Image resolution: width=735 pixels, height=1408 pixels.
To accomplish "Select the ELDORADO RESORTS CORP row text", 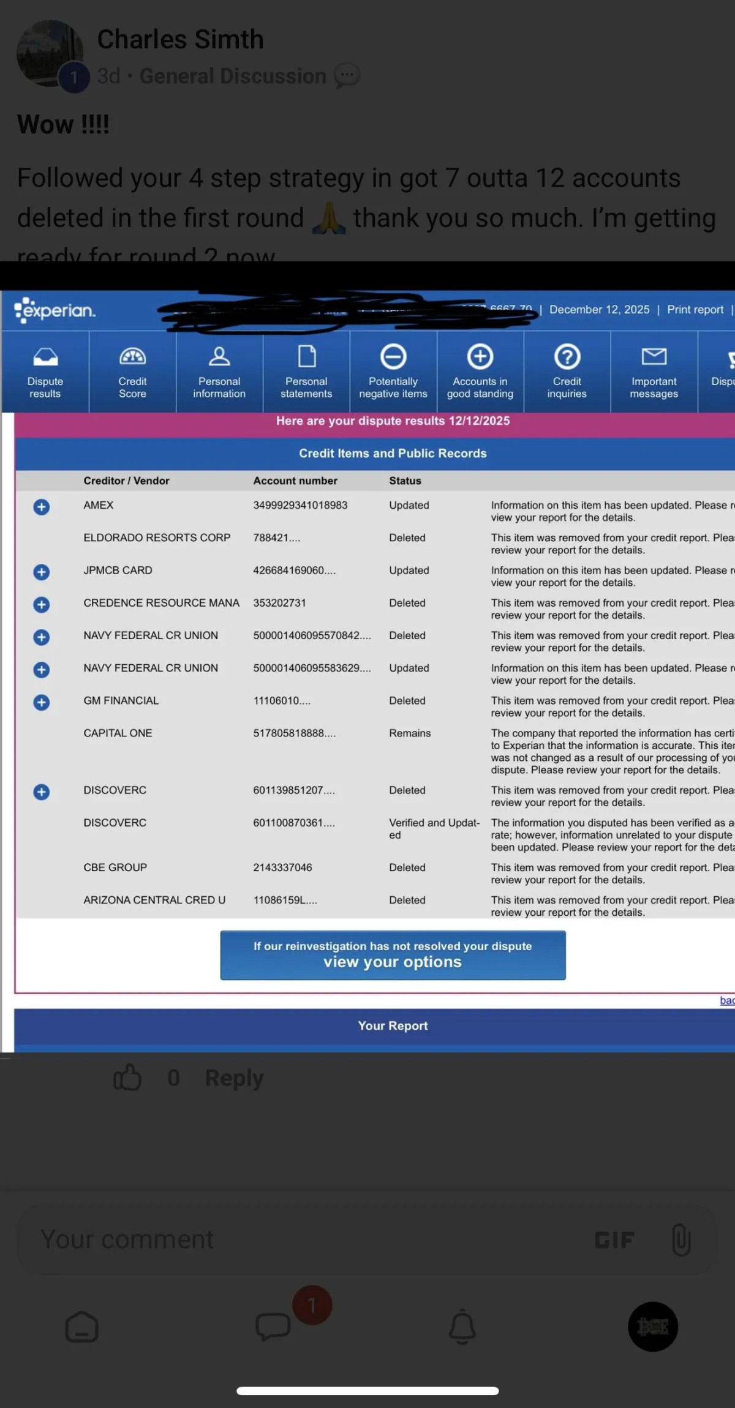I will (x=157, y=537).
